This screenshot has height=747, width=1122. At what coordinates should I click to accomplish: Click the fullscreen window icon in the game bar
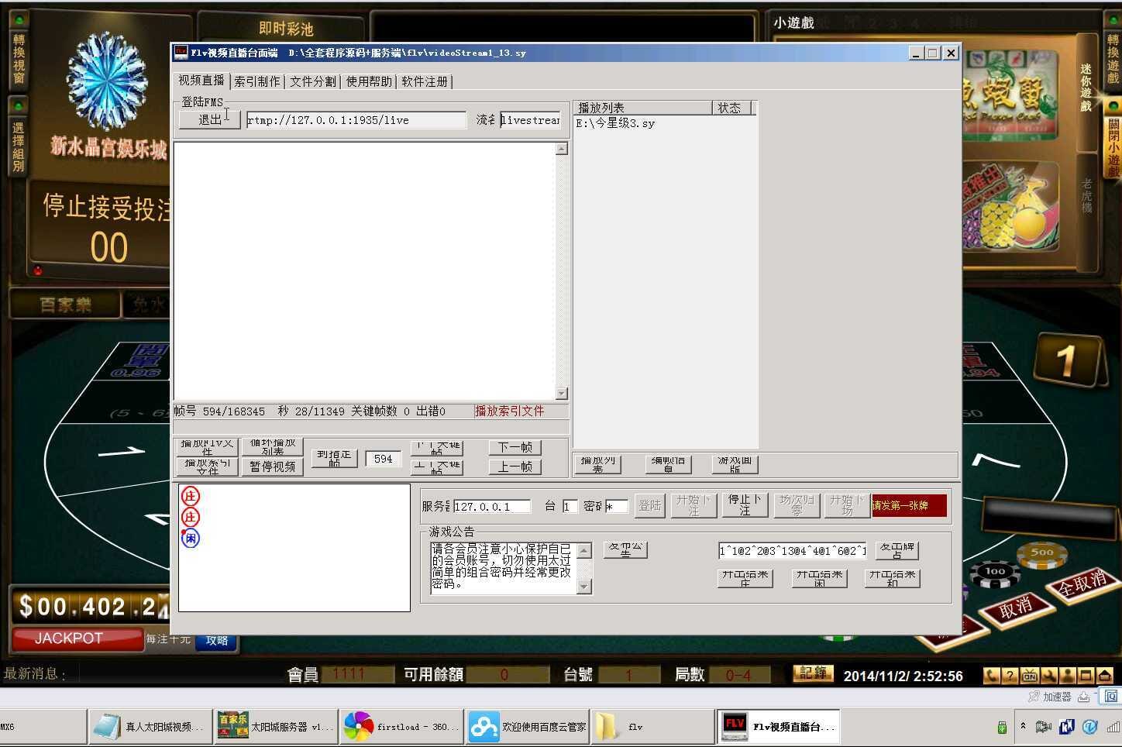pos(1086,676)
